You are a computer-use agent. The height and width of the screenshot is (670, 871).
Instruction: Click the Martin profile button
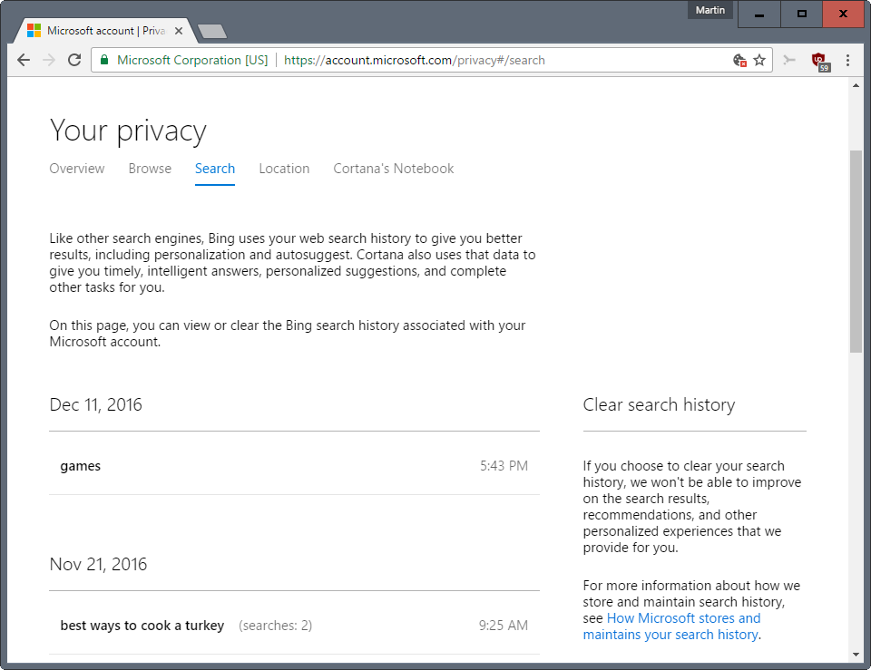[710, 10]
